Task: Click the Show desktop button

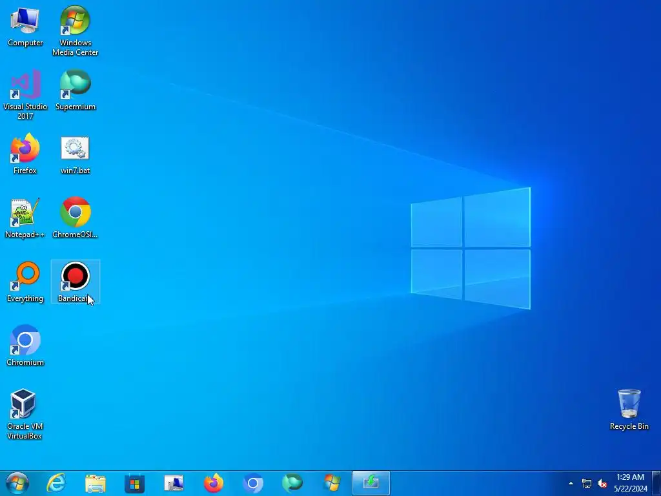Action: click(x=656, y=483)
